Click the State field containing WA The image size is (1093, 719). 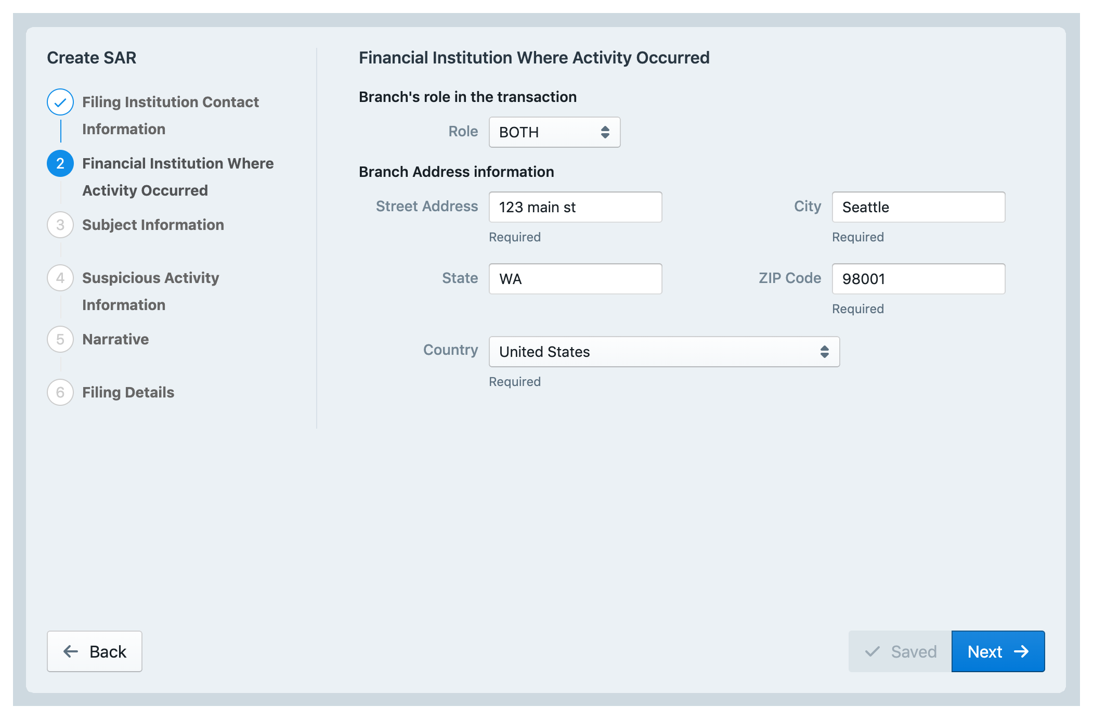tap(575, 278)
